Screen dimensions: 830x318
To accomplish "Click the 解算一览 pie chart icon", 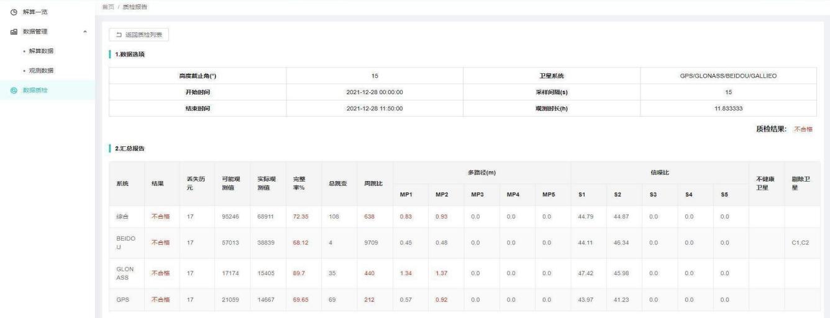I will coord(13,12).
